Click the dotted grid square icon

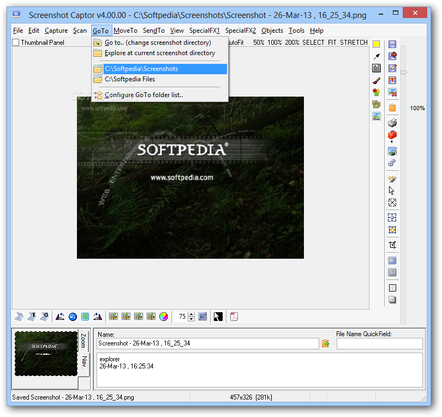392,288
